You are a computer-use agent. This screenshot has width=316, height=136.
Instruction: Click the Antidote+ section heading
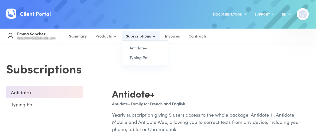[x=133, y=94]
